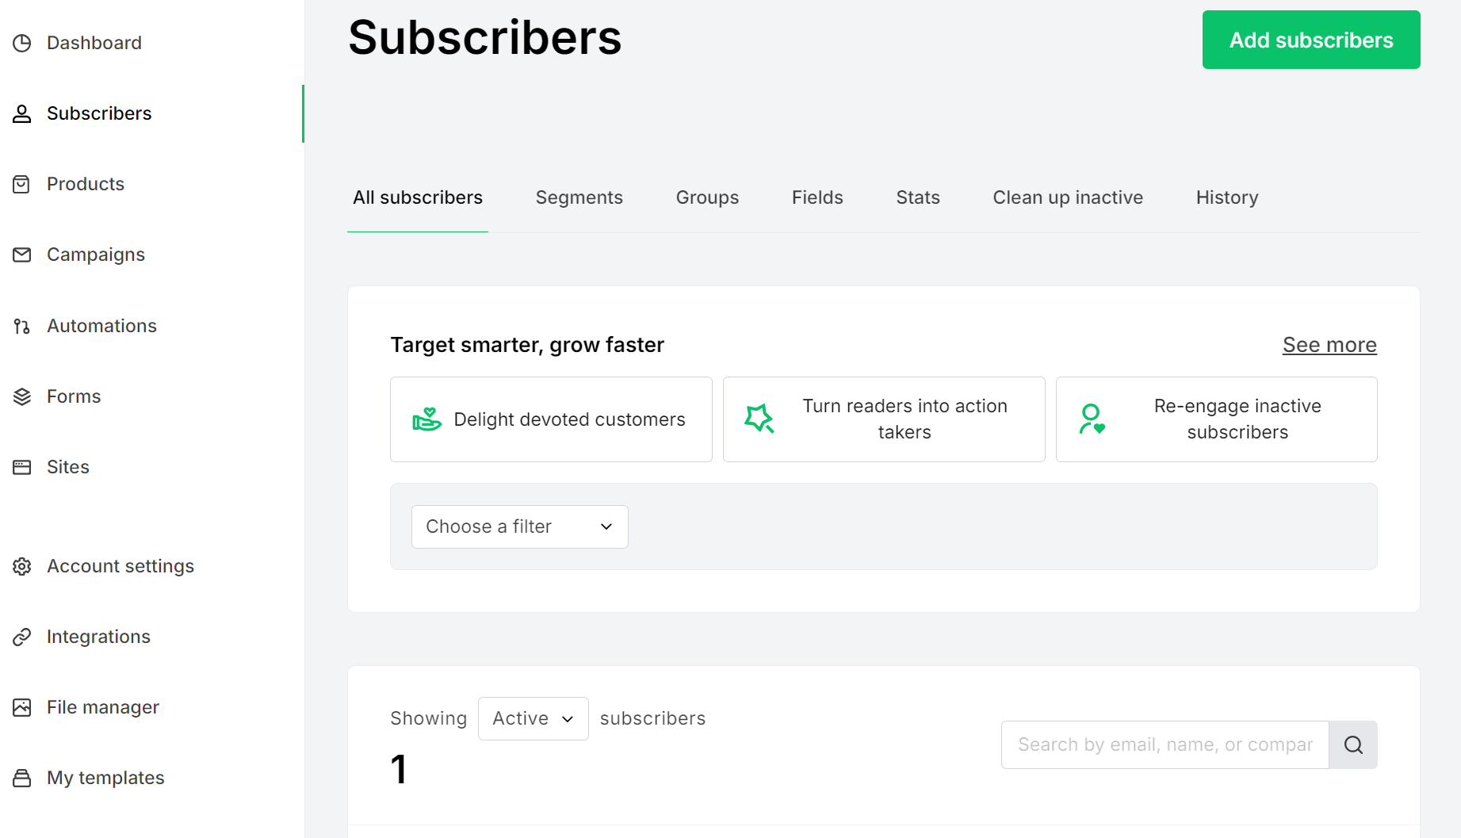
Task: Open the Choose a filter dropdown
Action: pos(519,526)
